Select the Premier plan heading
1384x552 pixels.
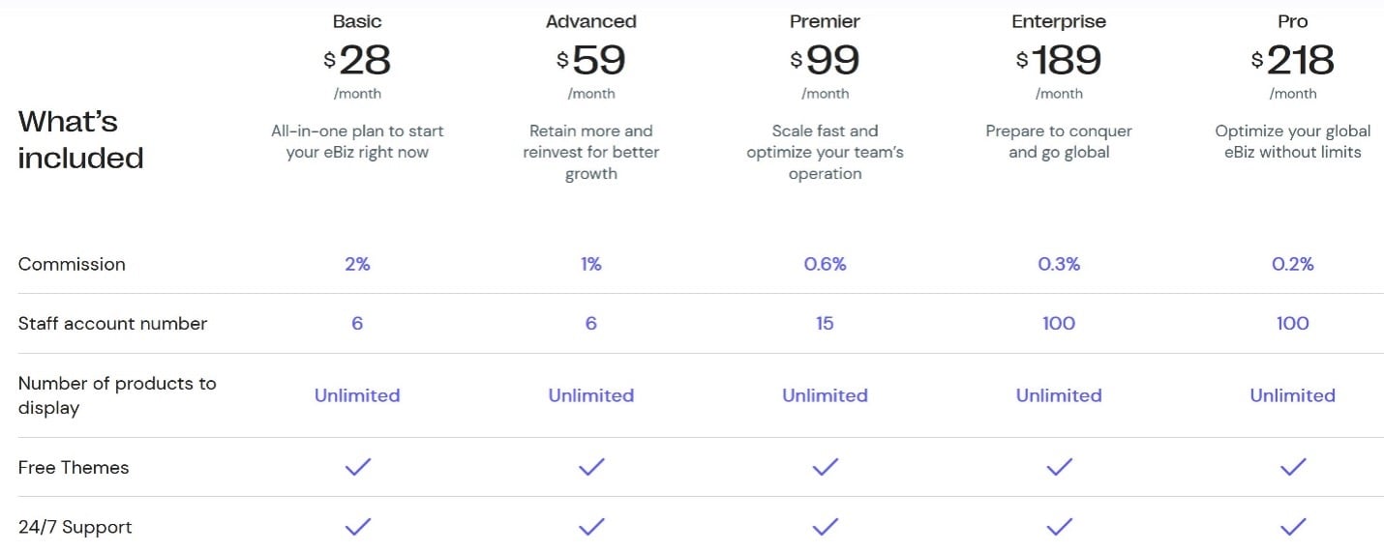point(825,21)
